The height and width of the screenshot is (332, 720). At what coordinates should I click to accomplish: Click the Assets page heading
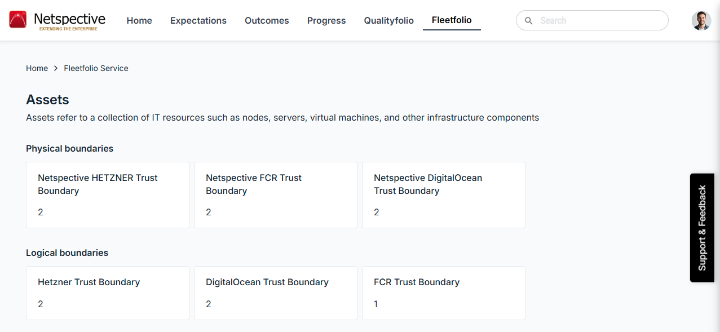point(47,100)
